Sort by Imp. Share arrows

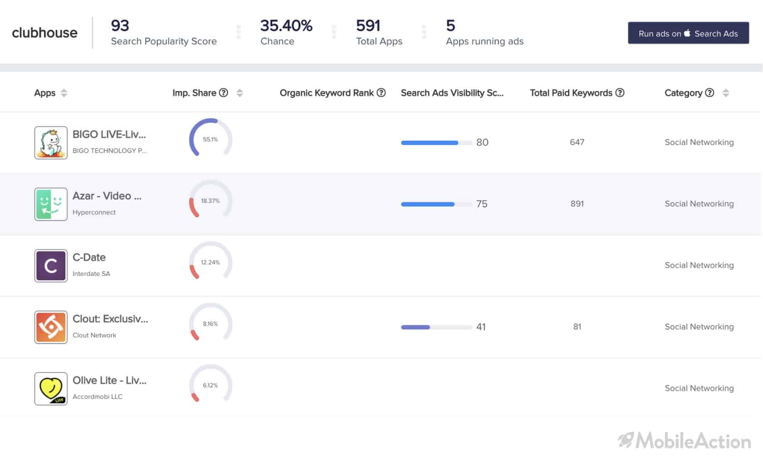[240, 93]
